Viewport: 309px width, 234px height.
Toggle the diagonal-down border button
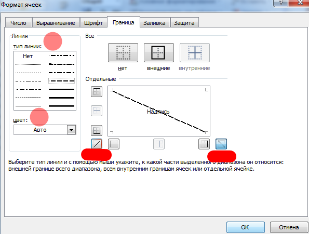[x=221, y=144]
